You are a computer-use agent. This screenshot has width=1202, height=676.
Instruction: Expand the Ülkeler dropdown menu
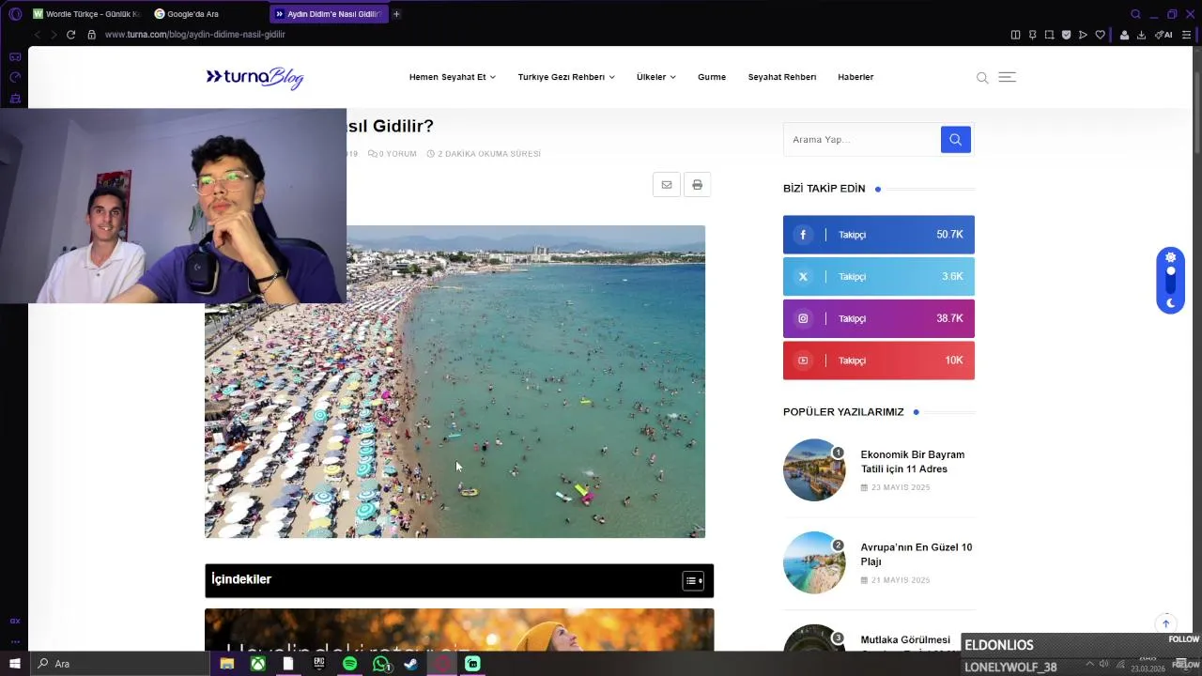click(x=655, y=77)
